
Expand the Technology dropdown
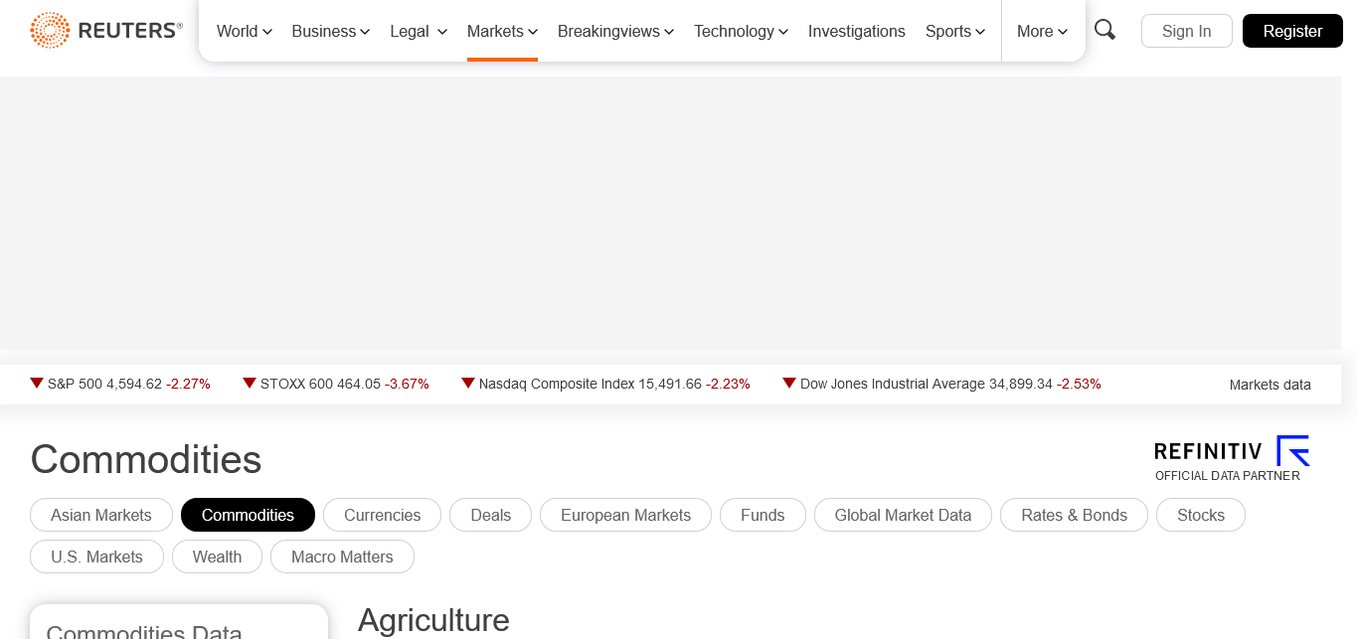741,31
